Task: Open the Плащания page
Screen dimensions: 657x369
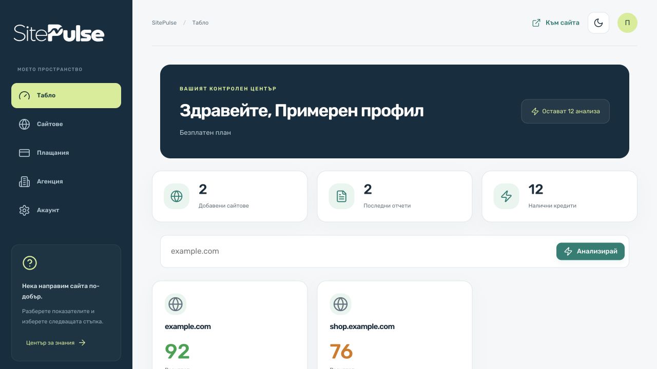Action: (66, 153)
